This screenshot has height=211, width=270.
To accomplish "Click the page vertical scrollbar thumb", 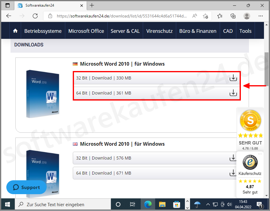I will click(266, 69).
